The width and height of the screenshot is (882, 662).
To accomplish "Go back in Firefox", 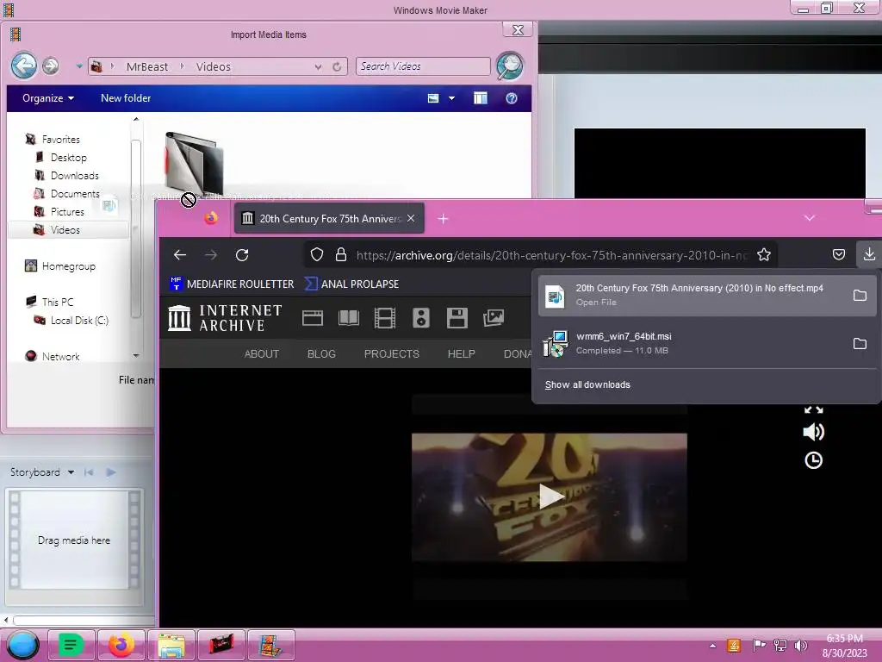I will (180, 255).
